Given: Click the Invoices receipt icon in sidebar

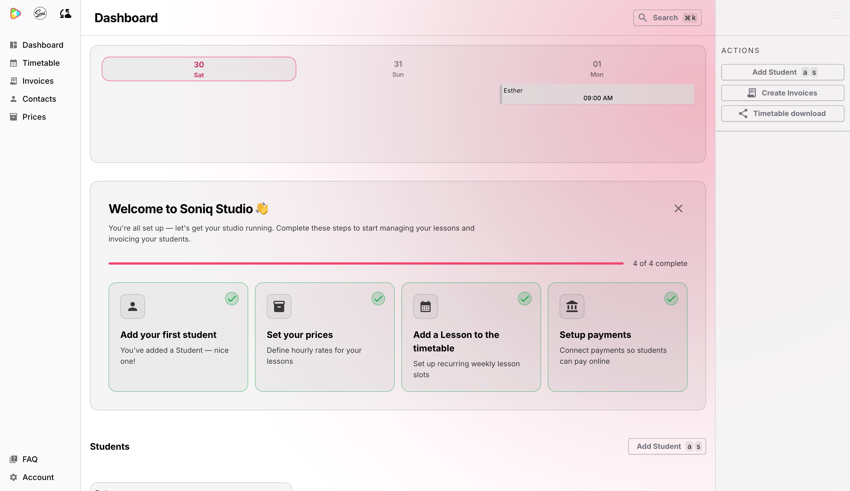Looking at the screenshot, I should click(x=13, y=81).
